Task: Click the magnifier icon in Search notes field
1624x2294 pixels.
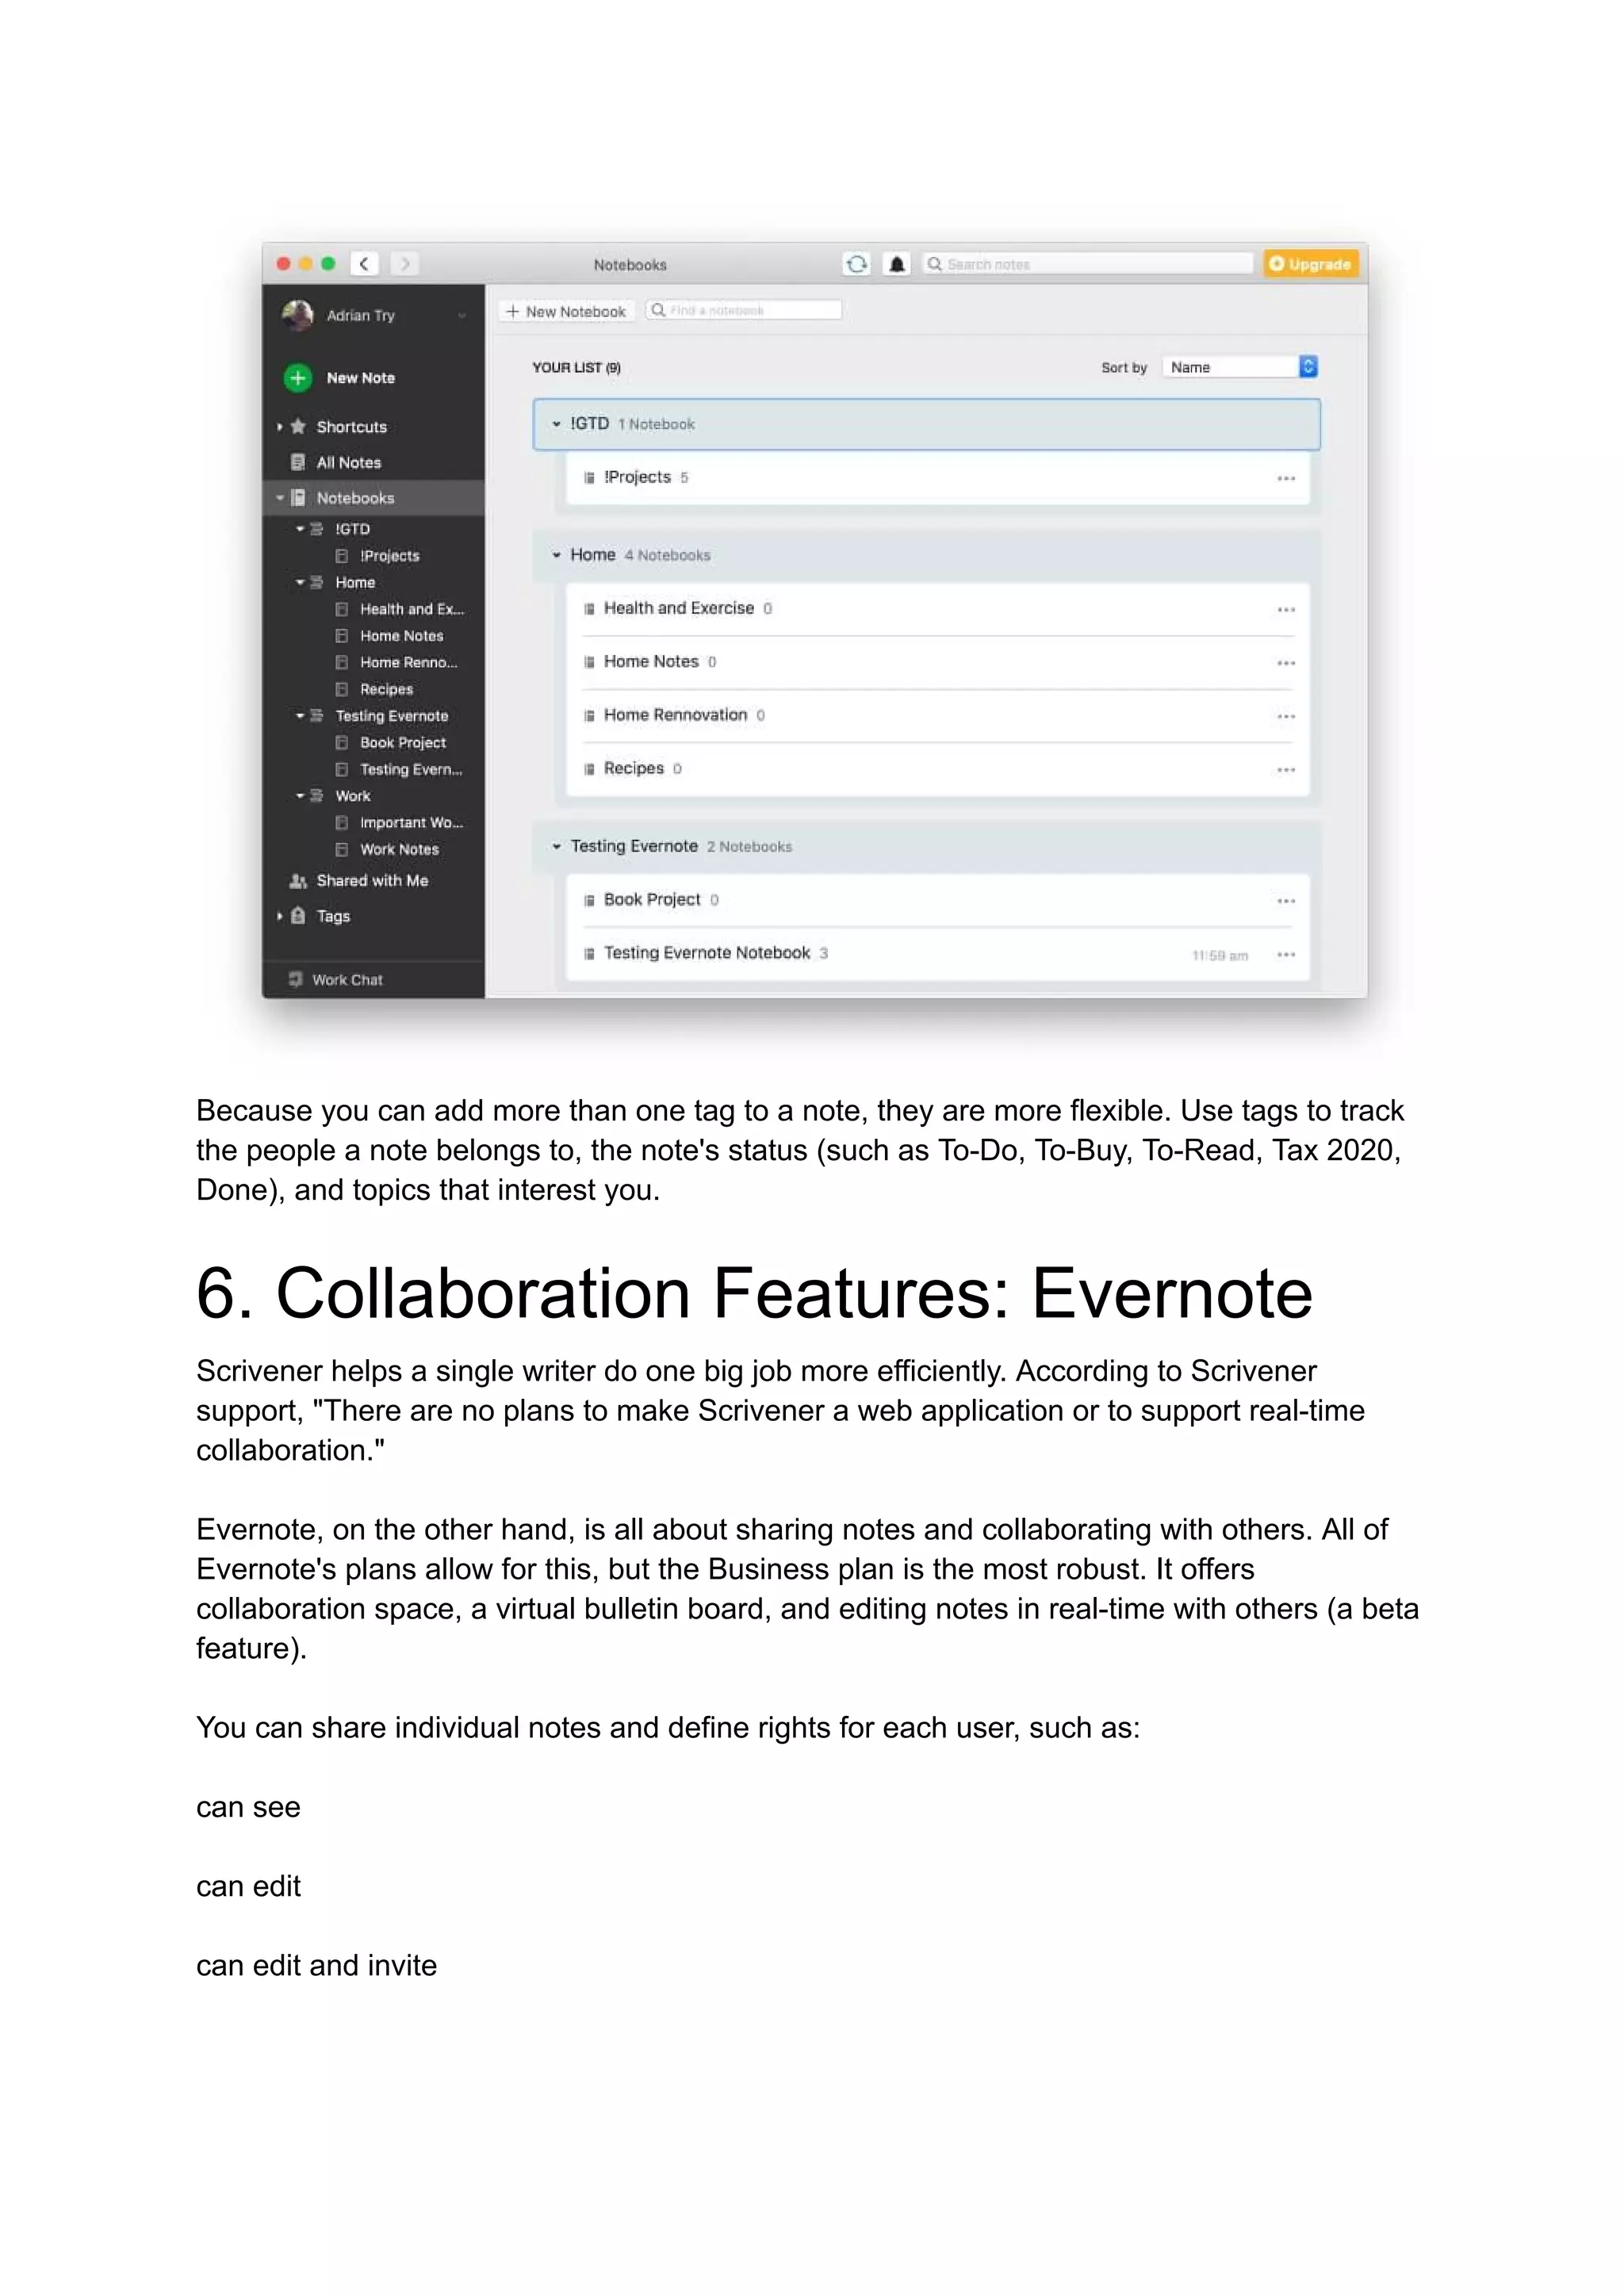Action: point(934,264)
